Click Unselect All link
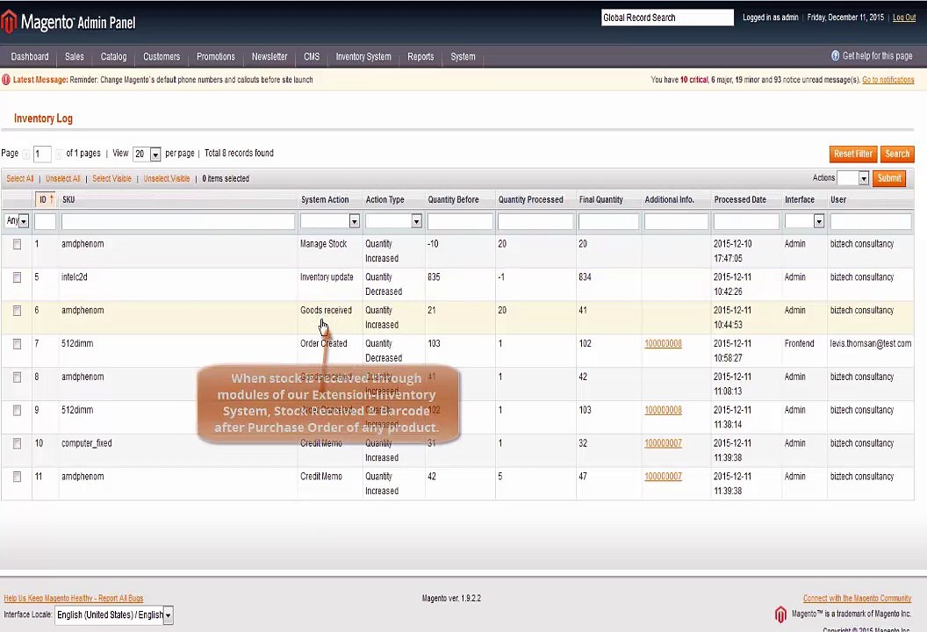The width and height of the screenshot is (927, 632). click(62, 178)
